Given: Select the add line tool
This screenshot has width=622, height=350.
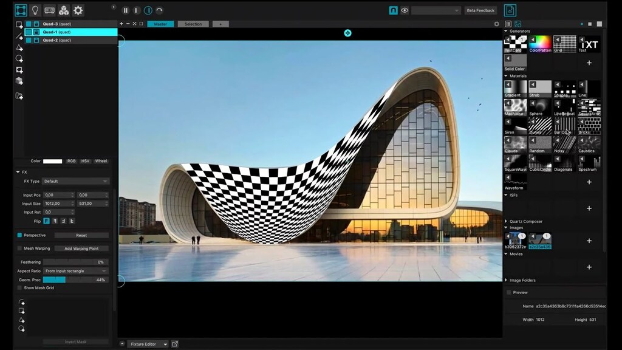Looking at the screenshot, I should [x=18, y=35].
